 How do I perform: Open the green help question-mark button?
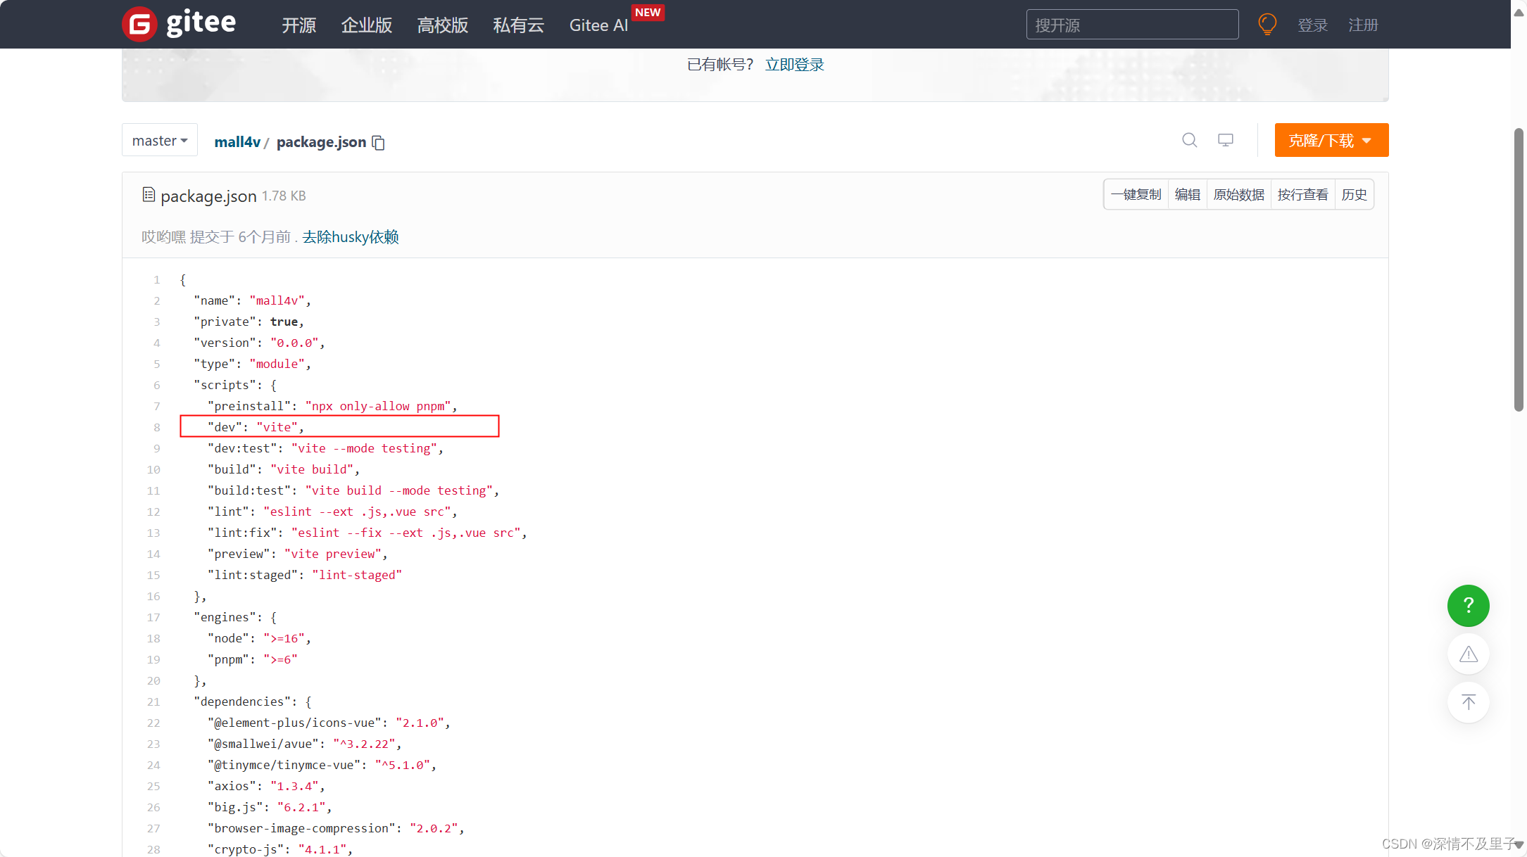(x=1468, y=605)
